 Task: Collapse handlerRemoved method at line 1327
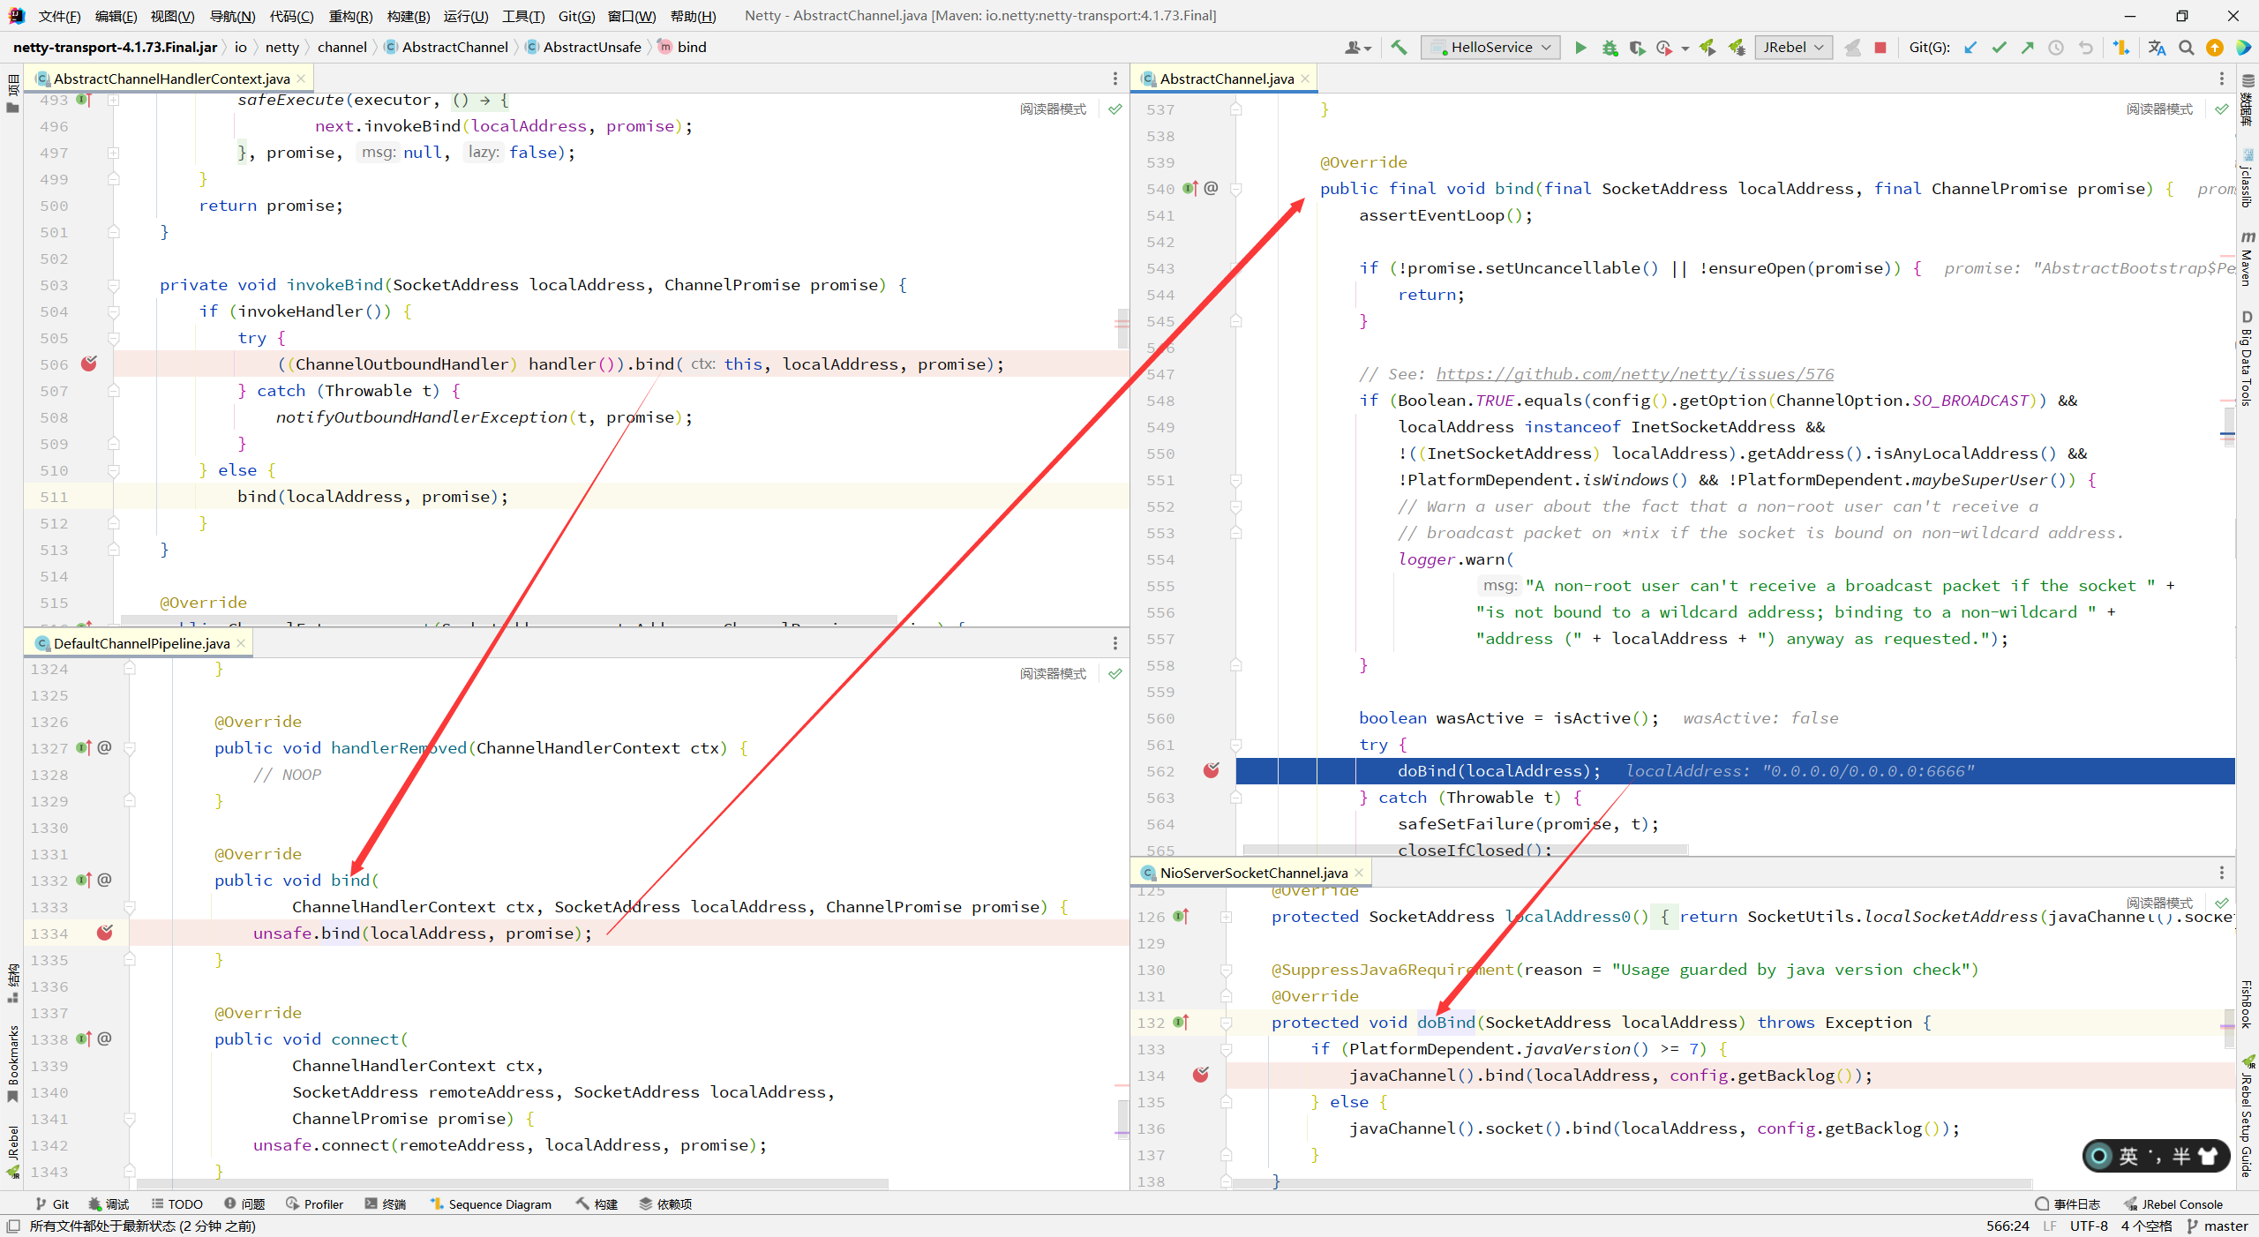coord(130,748)
